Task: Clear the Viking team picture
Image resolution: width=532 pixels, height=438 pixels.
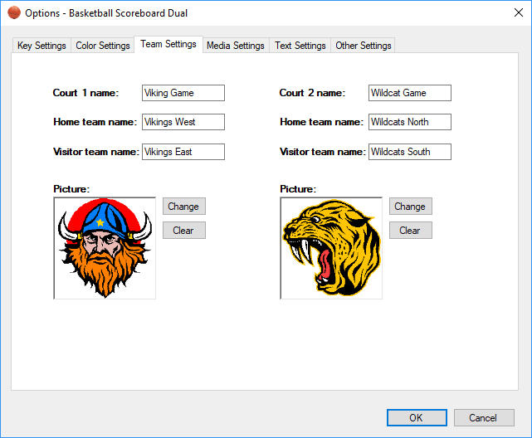Action: point(183,231)
